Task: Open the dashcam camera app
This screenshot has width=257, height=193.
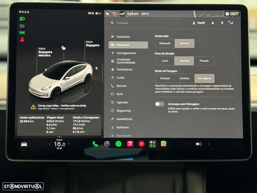Action: [x=107, y=144]
